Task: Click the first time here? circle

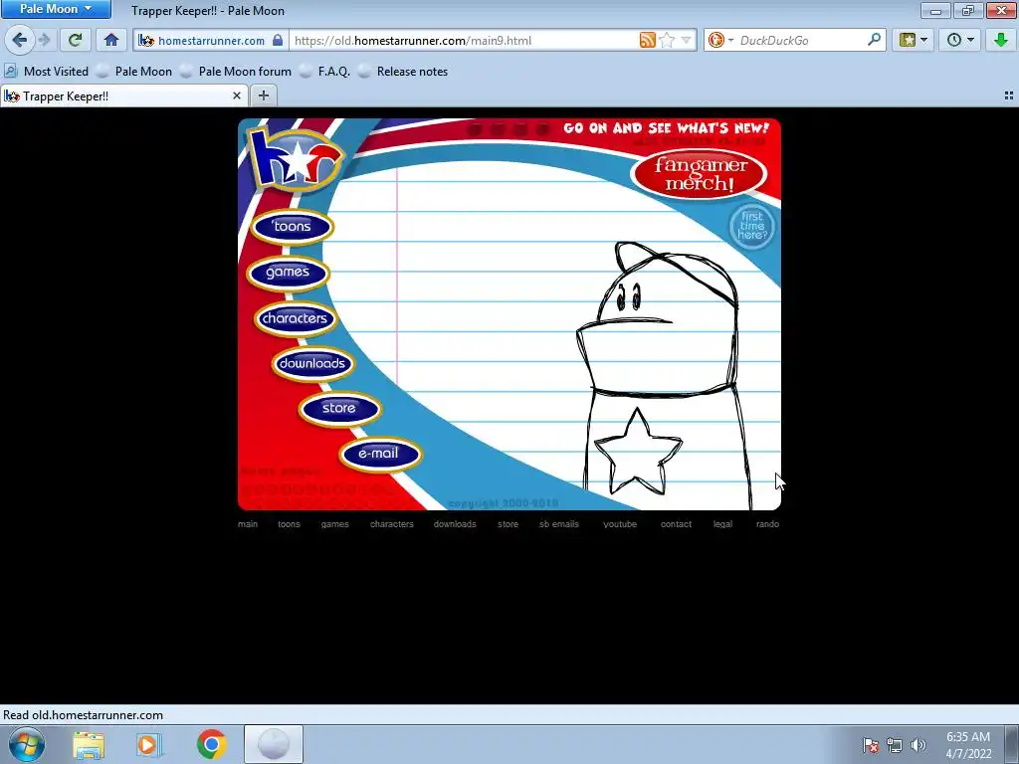Action: click(x=752, y=226)
